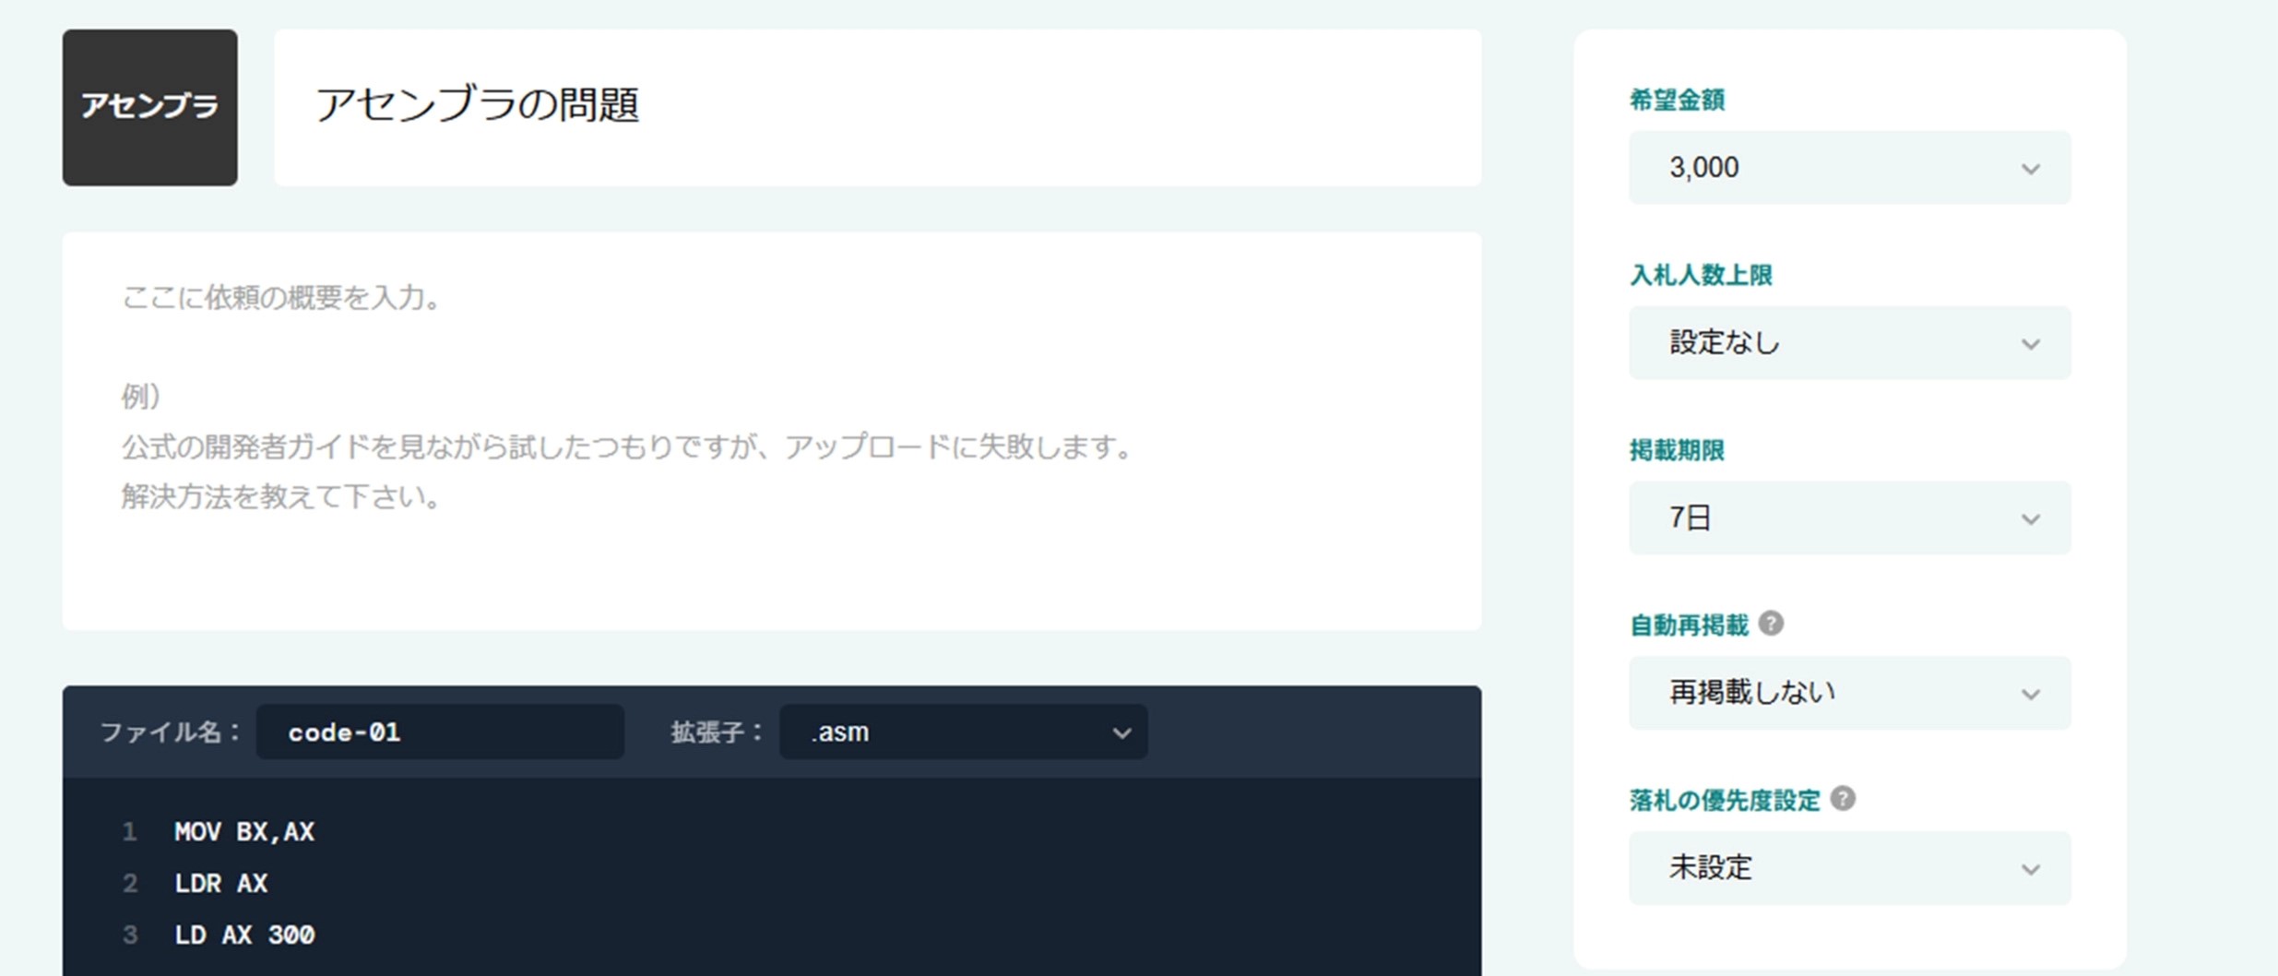The image size is (2278, 976).
Task: Click code line LD AX 300
Action: click(244, 935)
